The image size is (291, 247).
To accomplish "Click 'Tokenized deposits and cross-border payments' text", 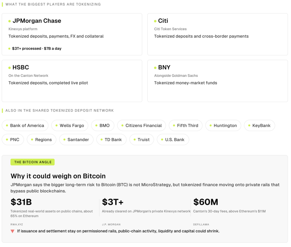I will (201, 36).
